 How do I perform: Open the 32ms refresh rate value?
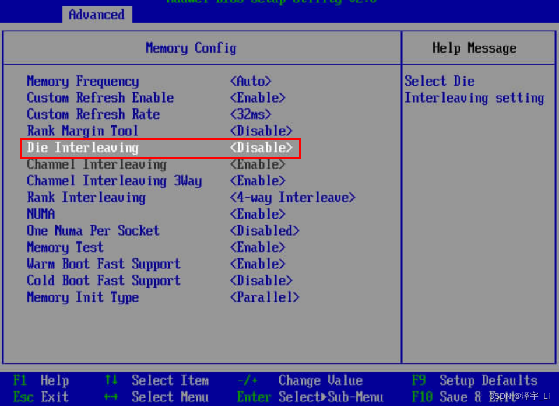(251, 114)
